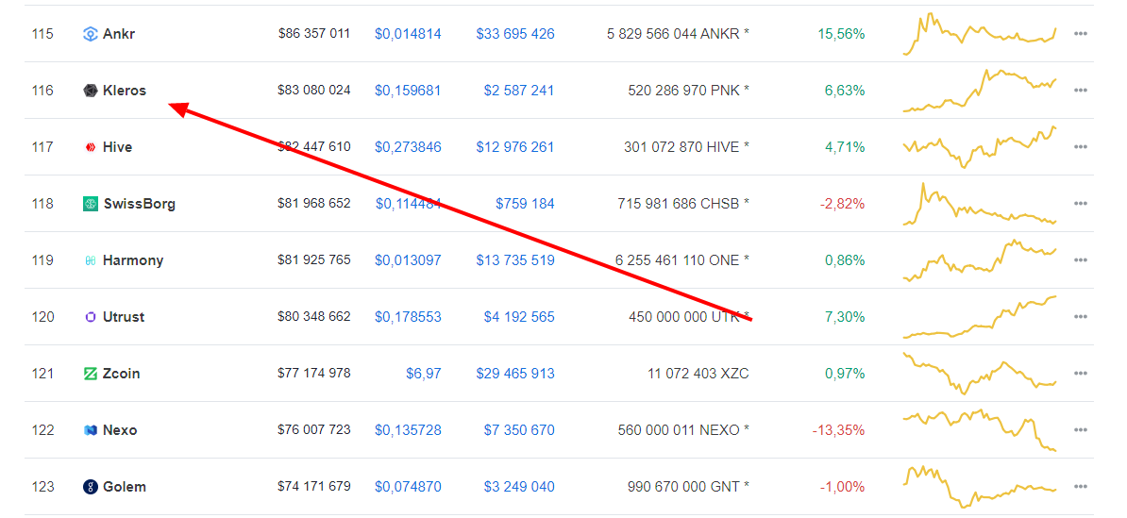1127x518 pixels.
Task: Click the SwissBorg 7-day sparkline chart
Action: 980,204
